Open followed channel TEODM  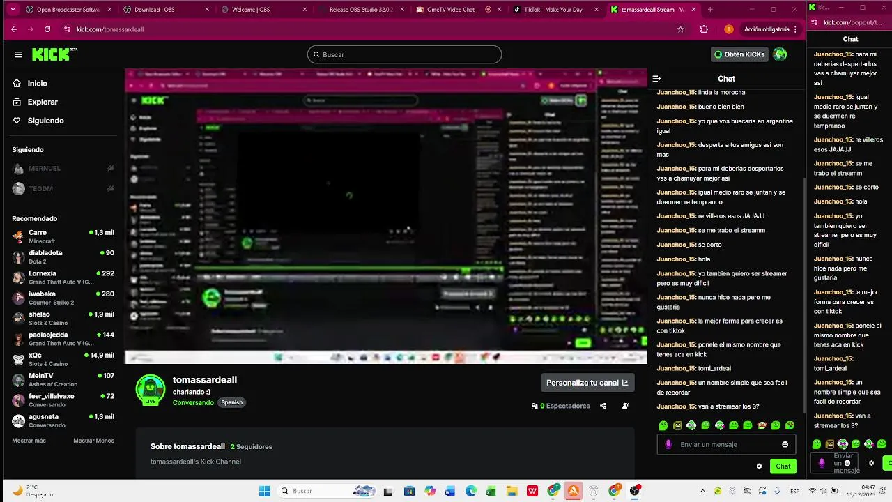pos(63,188)
